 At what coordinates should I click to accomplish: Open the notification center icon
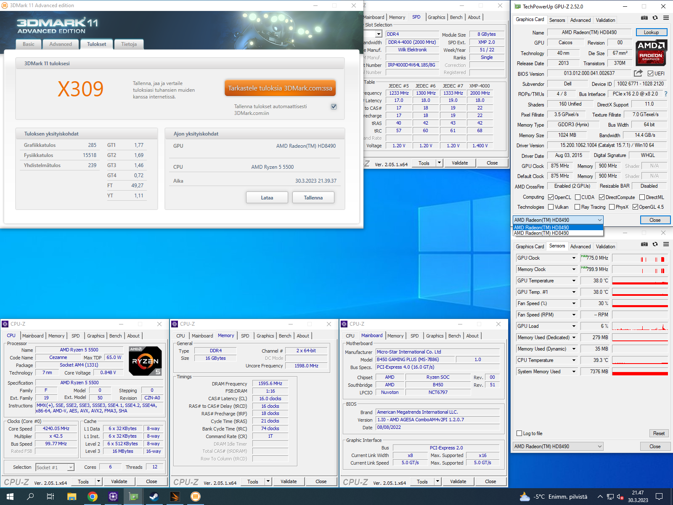click(659, 497)
